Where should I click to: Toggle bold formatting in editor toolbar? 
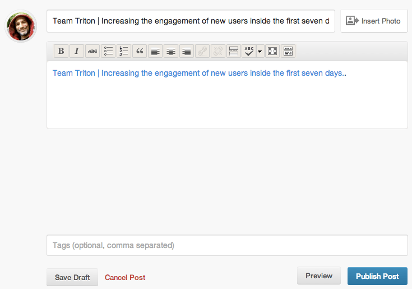(61, 51)
